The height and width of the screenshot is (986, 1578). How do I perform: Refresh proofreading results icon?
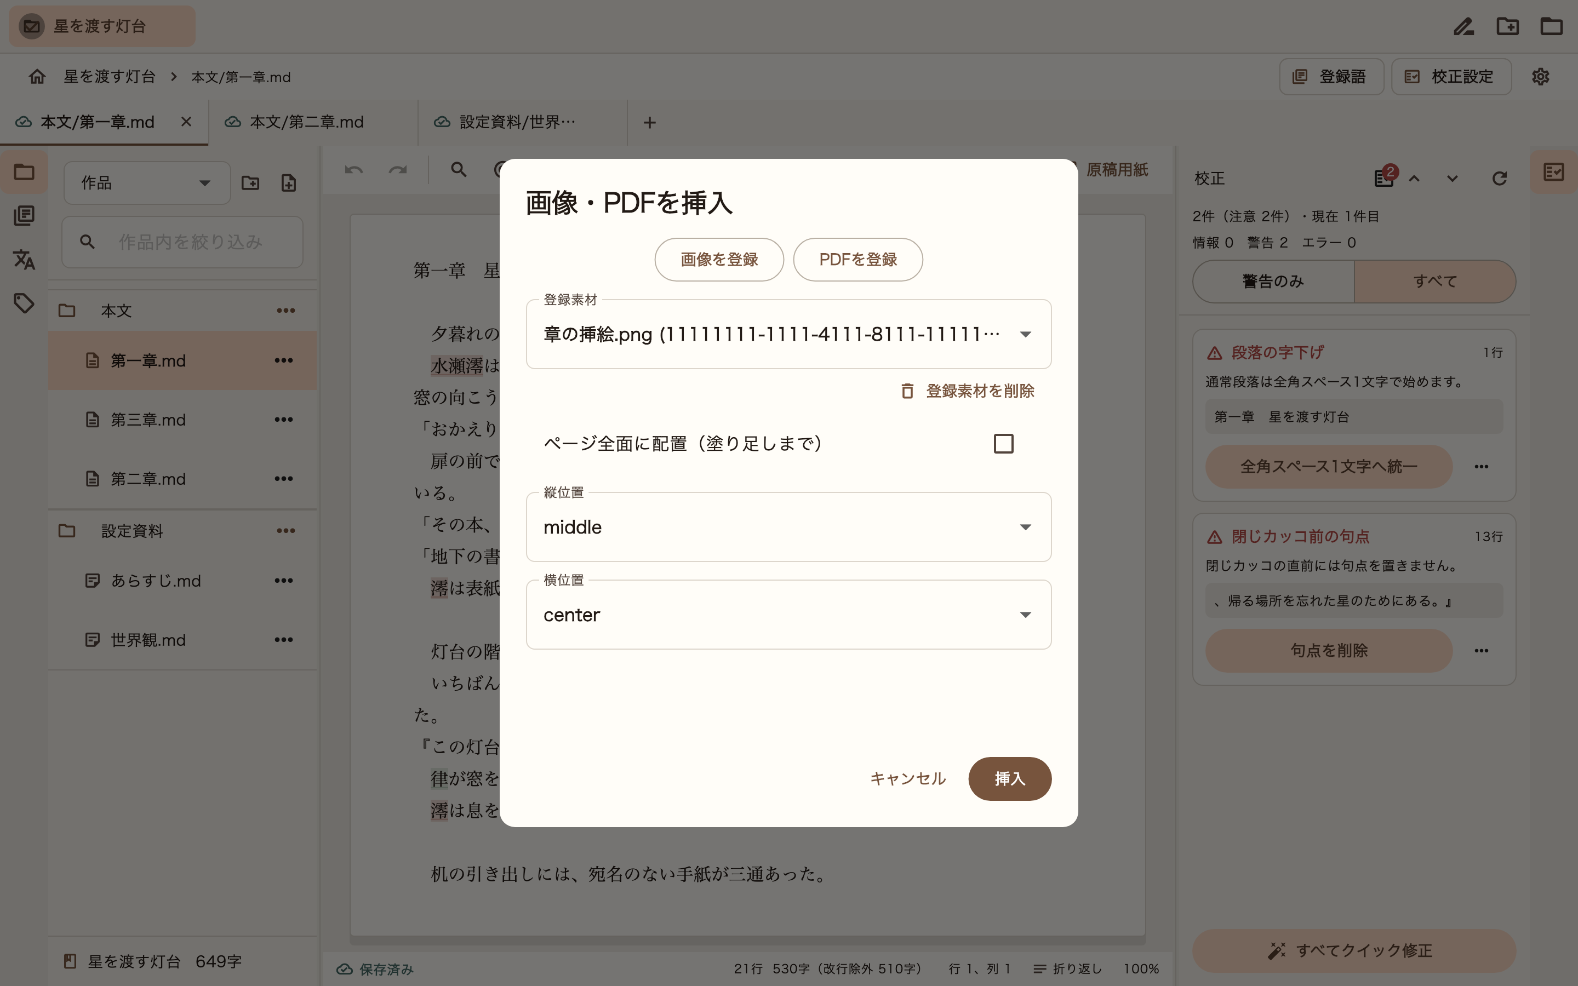pos(1499,179)
